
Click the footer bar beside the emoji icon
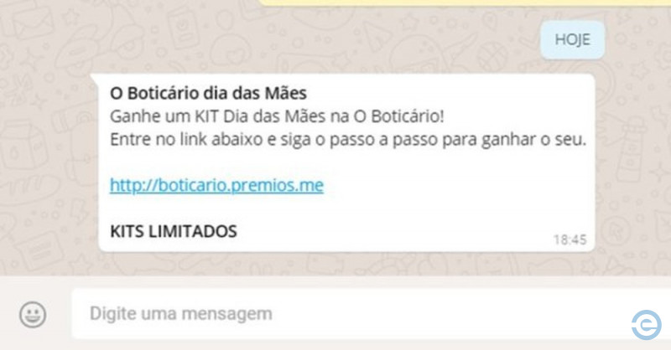coord(60,314)
